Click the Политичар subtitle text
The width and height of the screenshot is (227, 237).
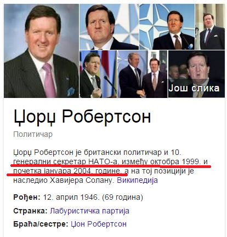click(33, 134)
